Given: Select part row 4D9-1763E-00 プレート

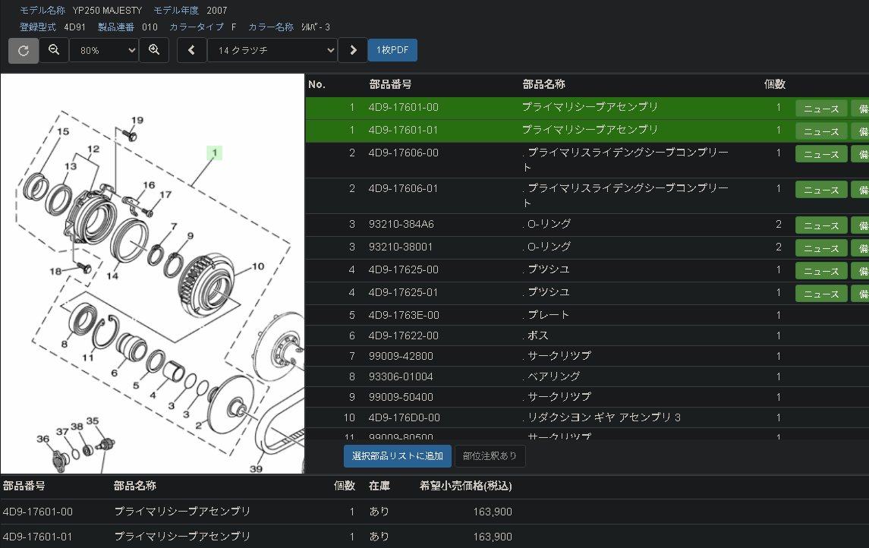Looking at the screenshot, I should click(587, 315).
